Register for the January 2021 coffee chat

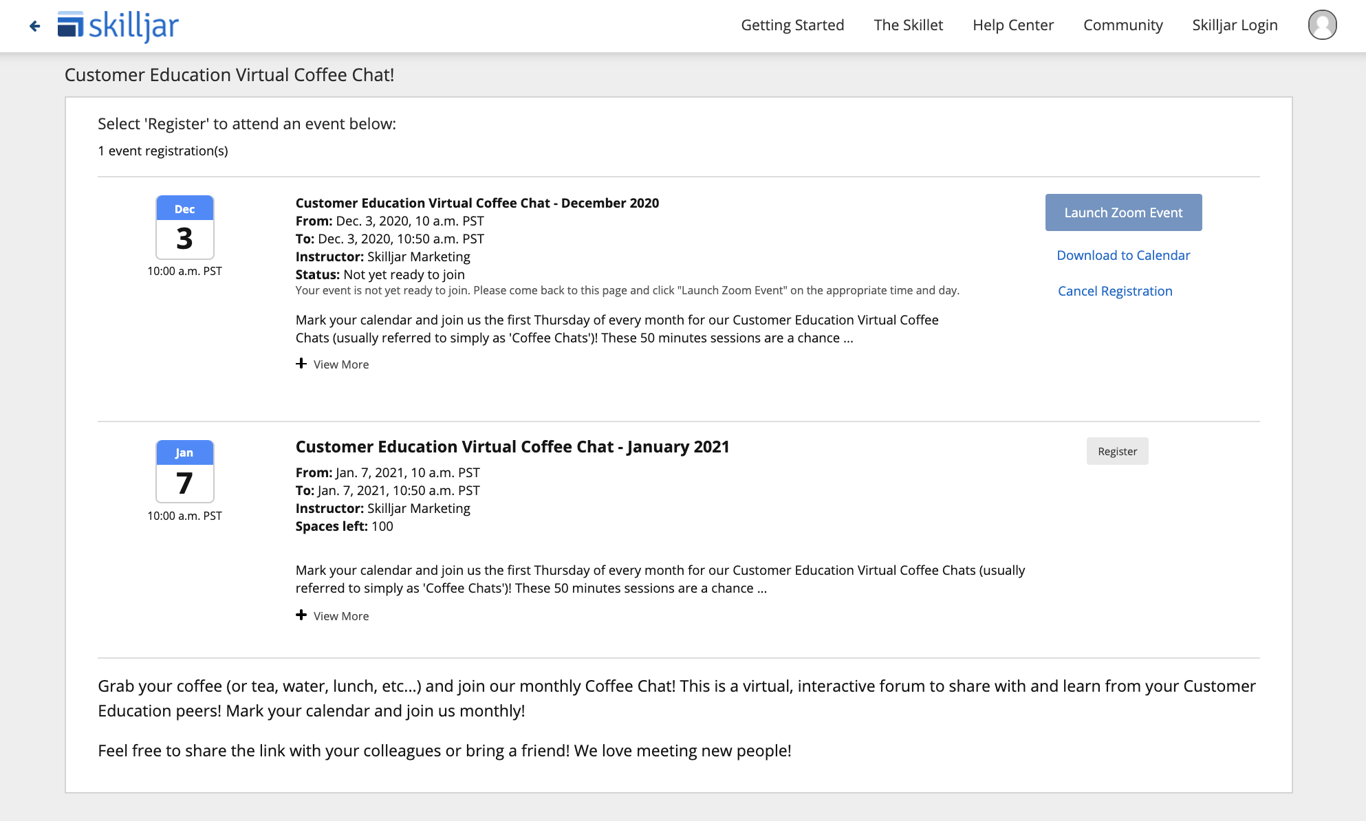tap(1117, 451)
